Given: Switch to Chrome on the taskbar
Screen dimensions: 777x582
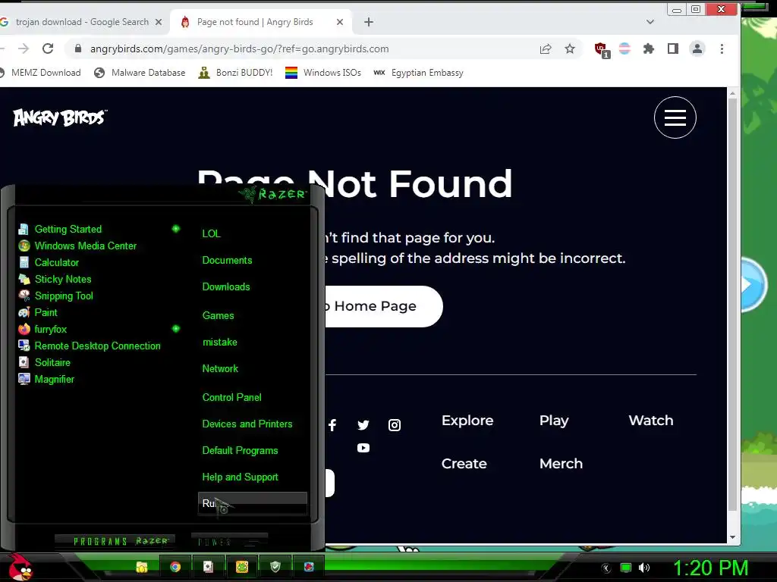Looking at the screenshot, I should [x=175, y=567].
